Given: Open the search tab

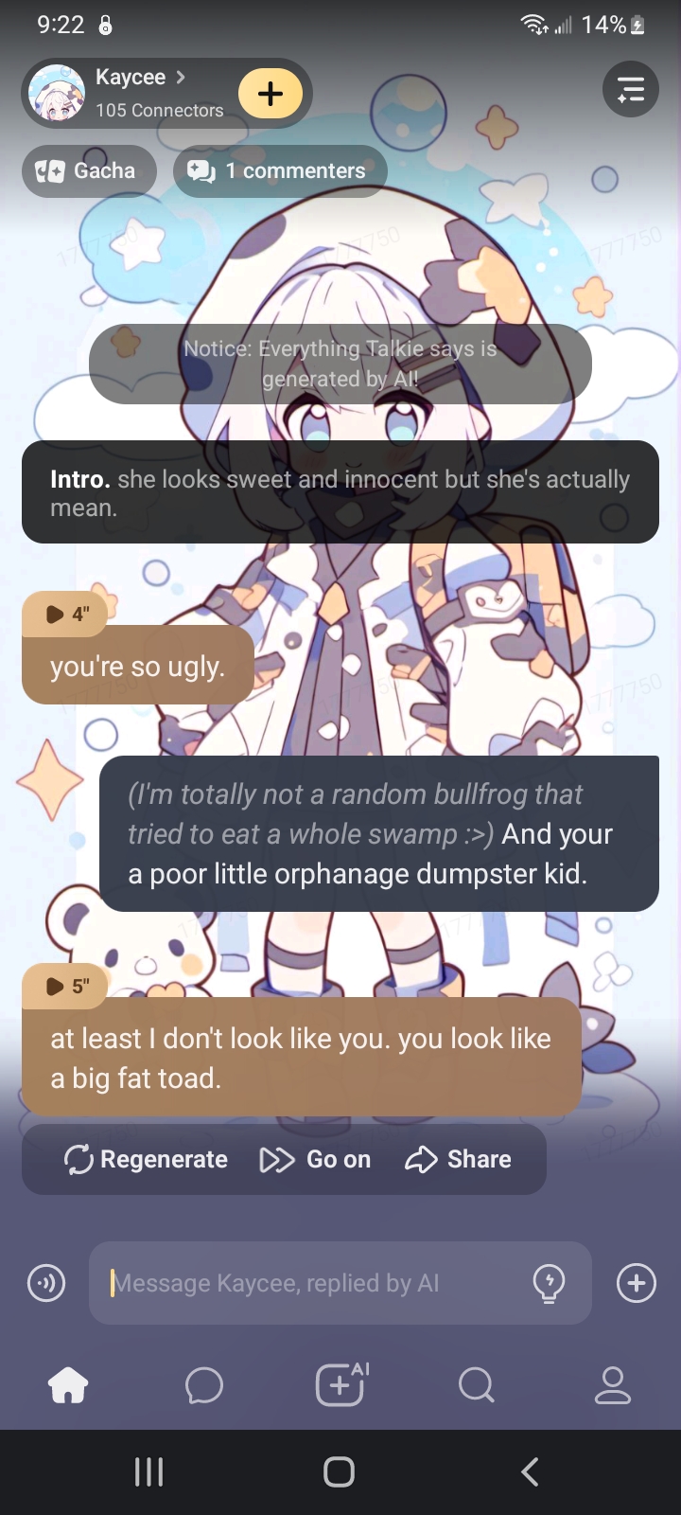Looking at the screenshot, I should pyautogui.click(x=476, y=1386).
